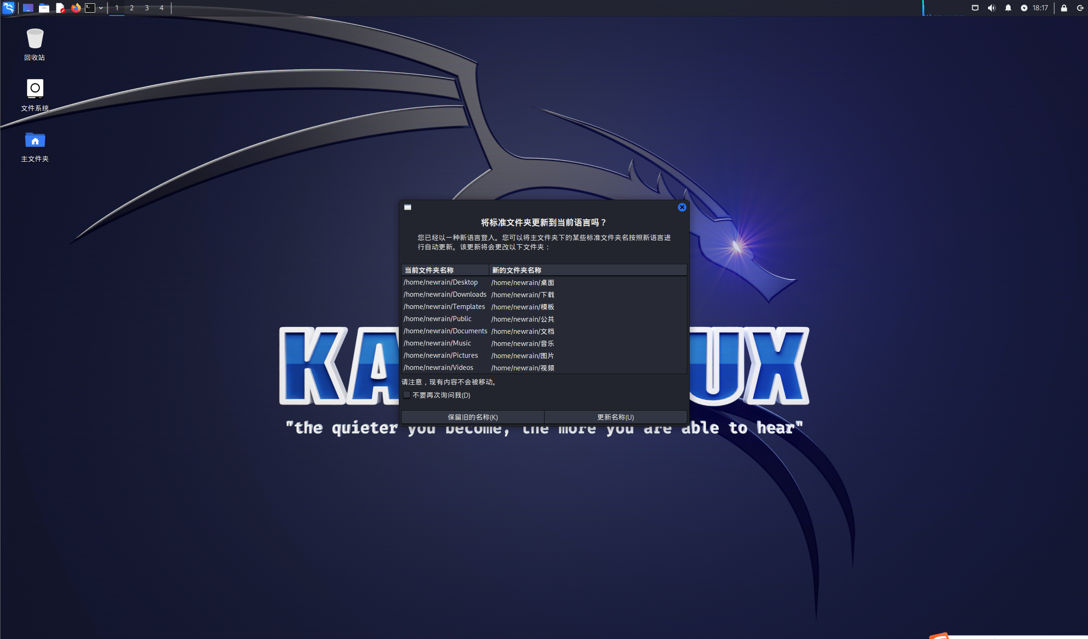Click the log out icon
The height and width of the screenshot is (639, 1088).
tap(1080, 8)
